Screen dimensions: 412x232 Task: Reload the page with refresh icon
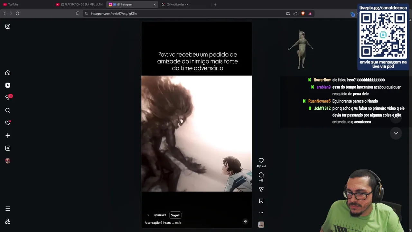point(17,14)
